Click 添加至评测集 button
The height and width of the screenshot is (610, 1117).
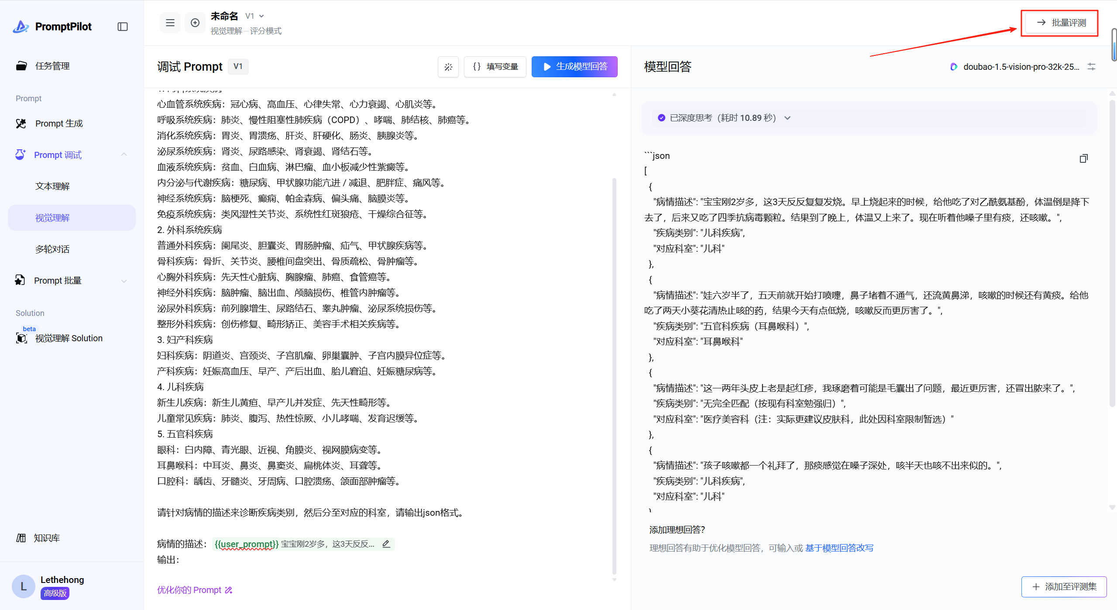(1064, 586)
